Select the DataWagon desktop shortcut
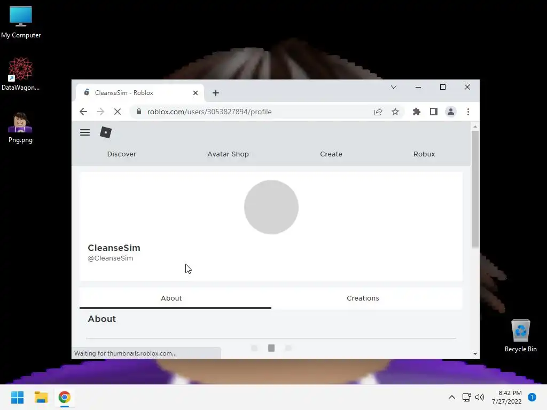This screenshot has height=410, width=547. tap(21, 74)
